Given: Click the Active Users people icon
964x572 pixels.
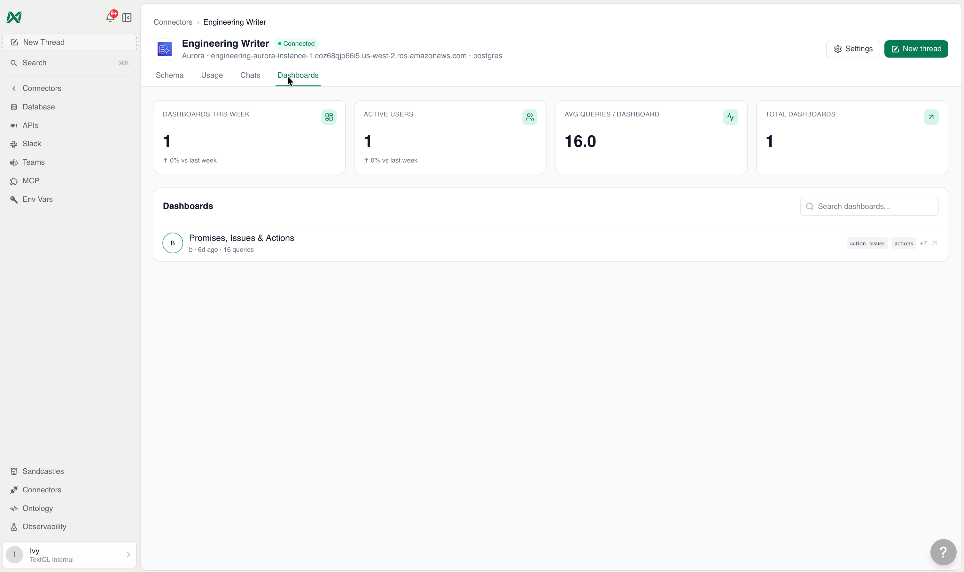Looking at the screenshot, I should tap(530, 117).
